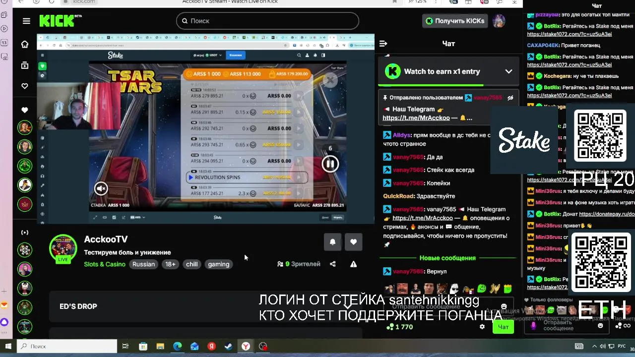635x357 pixels.
Task: Open user avatar in top bar
Action: (x=499, y=21)
